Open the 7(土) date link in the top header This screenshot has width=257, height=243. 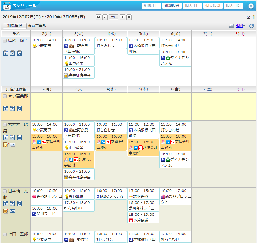tap(208, 34)
